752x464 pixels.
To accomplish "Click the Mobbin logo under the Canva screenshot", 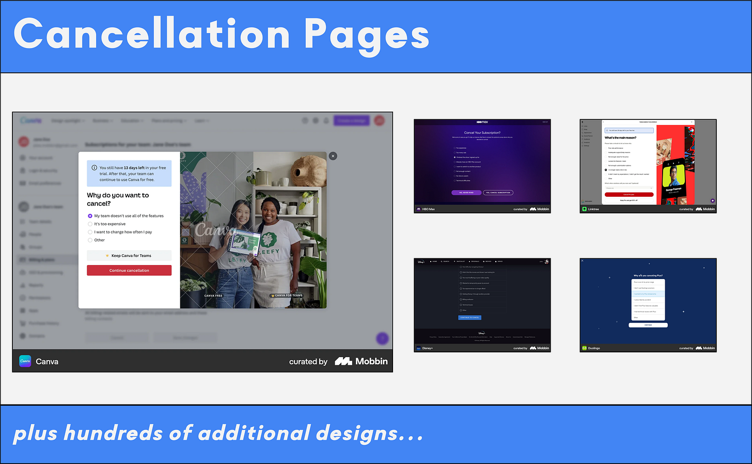I will click(361, 361).
